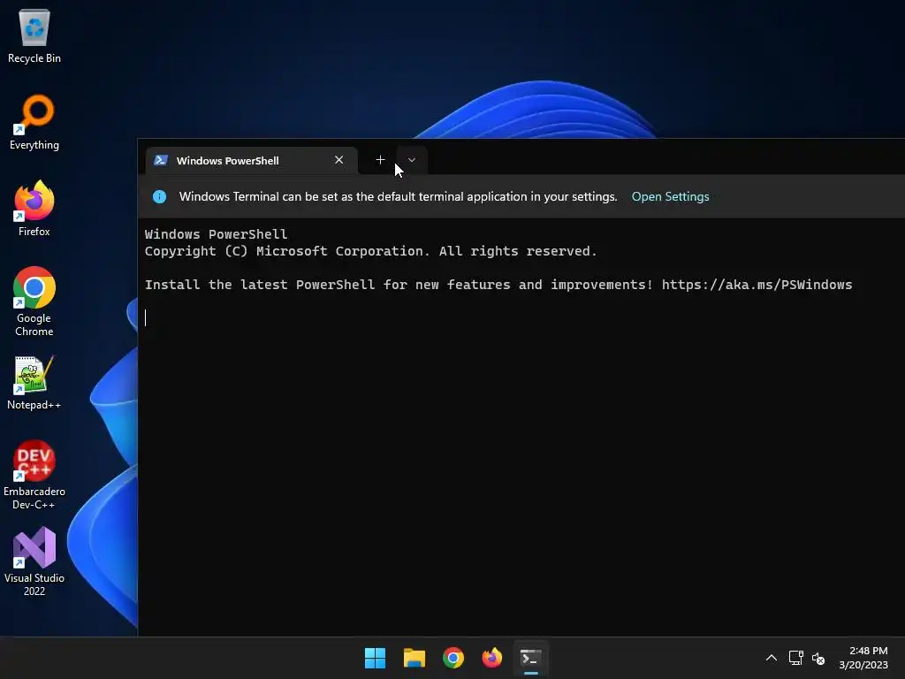
Task: Switch to the Windows PowerShell tab
Action: [251, 161]
